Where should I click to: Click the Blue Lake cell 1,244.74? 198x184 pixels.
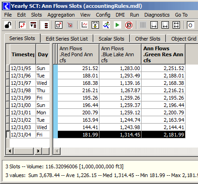120,120
